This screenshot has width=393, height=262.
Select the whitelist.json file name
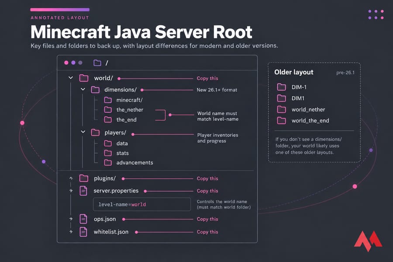coord(111,232)
